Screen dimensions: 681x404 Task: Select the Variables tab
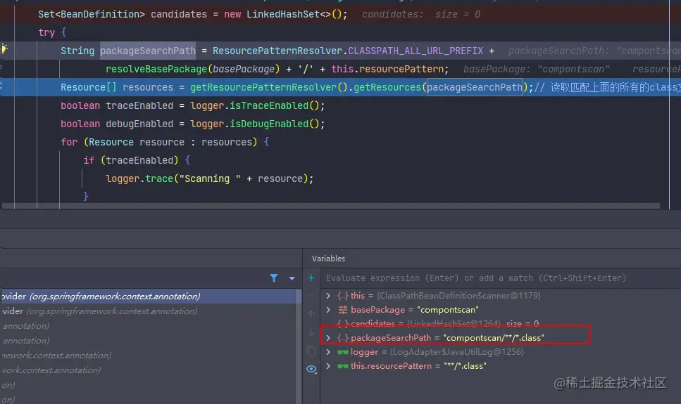point(328,259)
